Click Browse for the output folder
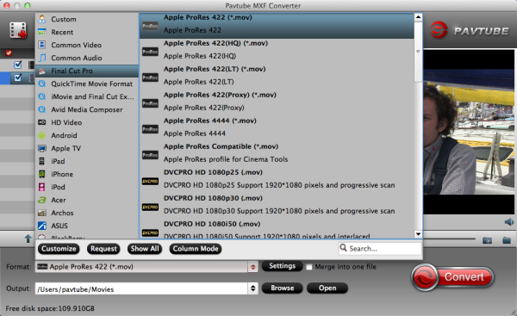The image size is (517, 316). 283,288
